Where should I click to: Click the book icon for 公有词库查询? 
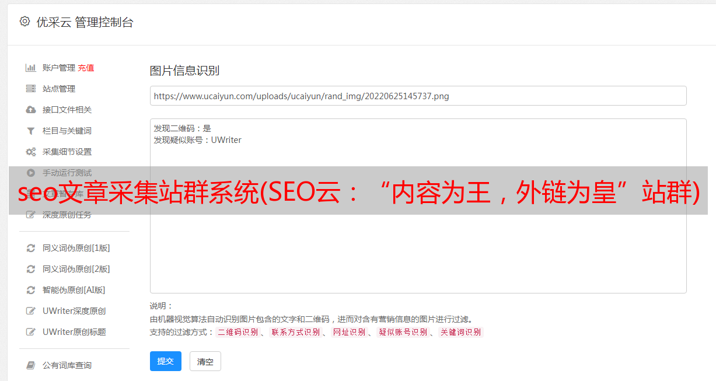pyautogui.click(x=31, y=365)
